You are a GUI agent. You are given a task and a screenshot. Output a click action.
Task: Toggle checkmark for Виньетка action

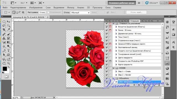tap(106, 27)
